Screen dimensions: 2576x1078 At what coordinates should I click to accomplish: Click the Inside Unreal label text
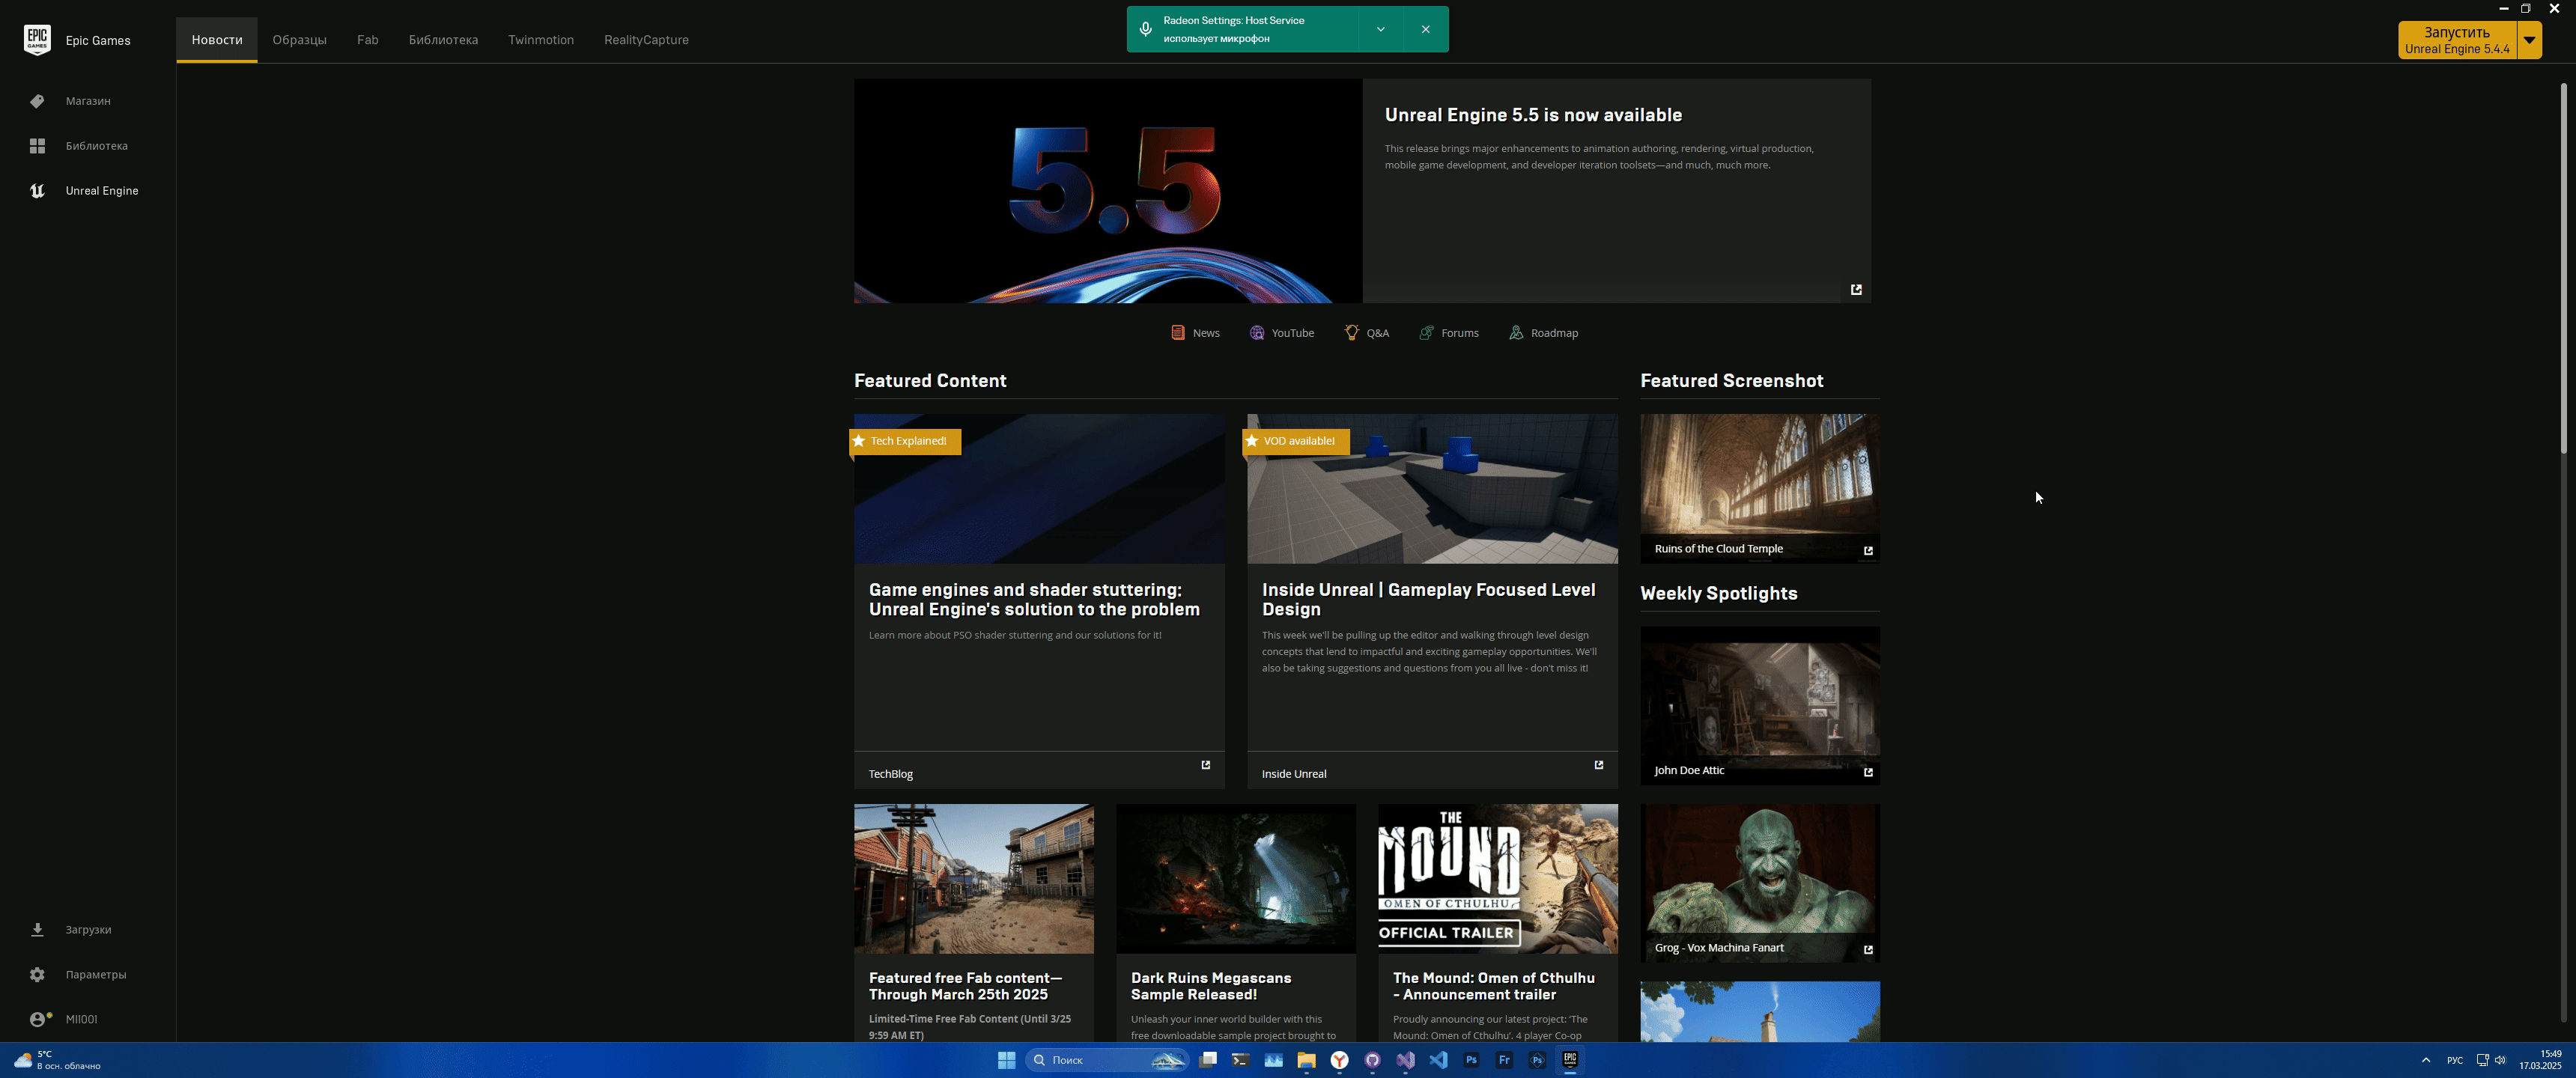[x=1294, y=774]
